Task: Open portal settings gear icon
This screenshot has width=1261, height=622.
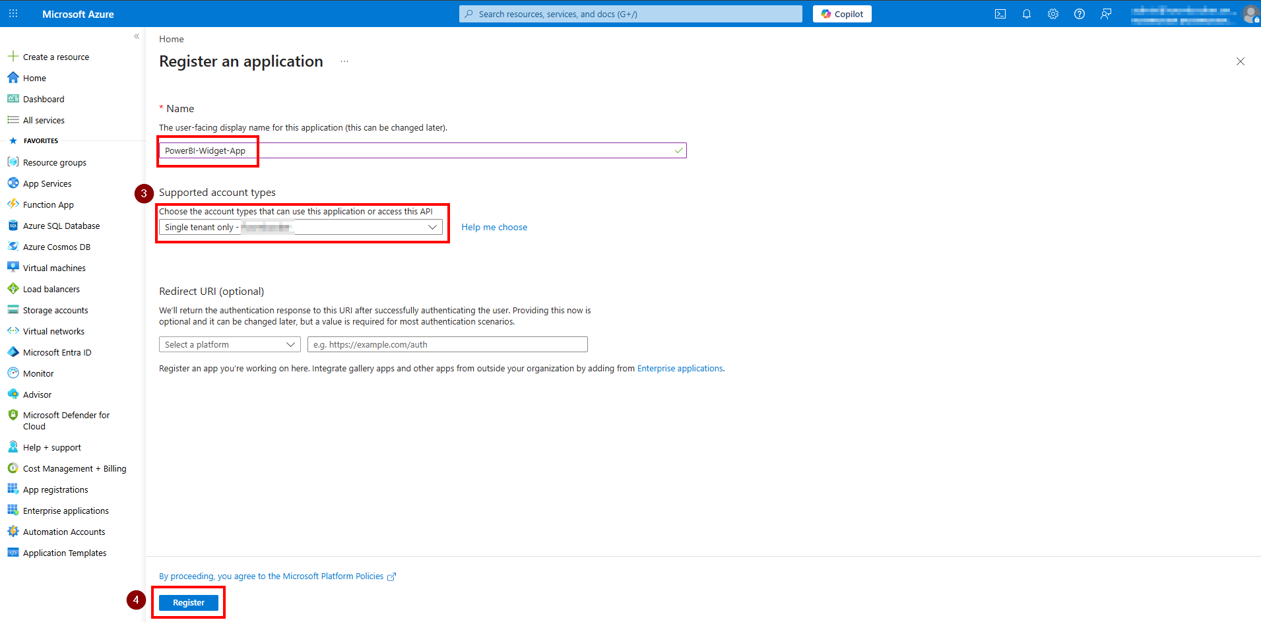Action: coord(1052,14)
